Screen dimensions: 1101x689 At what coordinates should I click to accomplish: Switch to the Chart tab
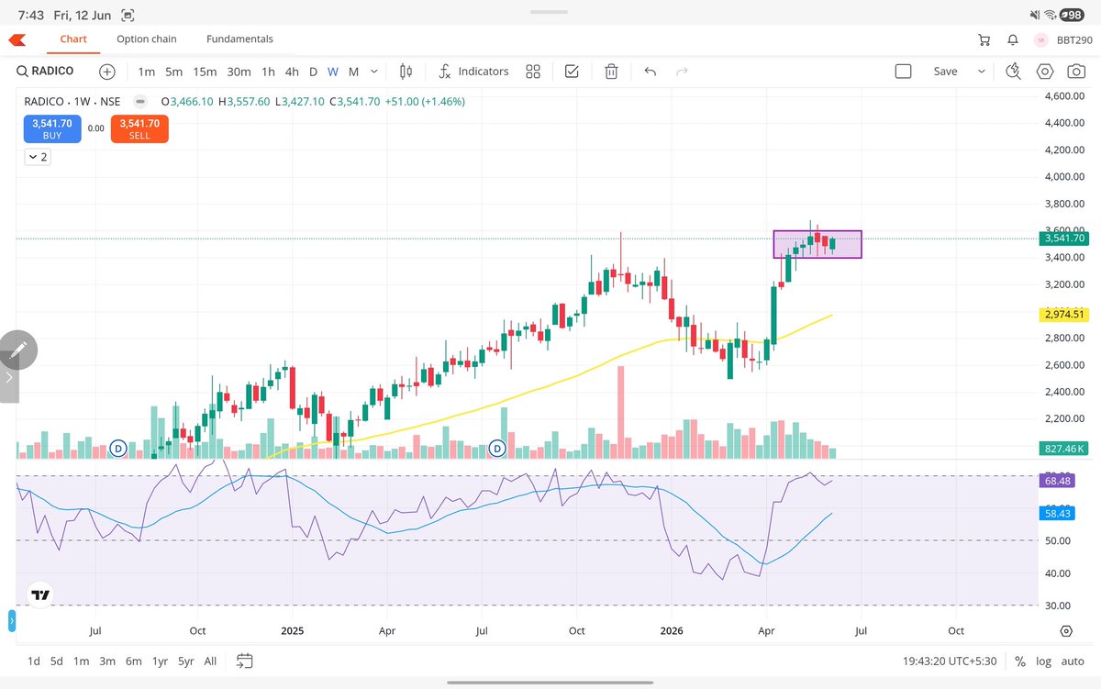73,39
